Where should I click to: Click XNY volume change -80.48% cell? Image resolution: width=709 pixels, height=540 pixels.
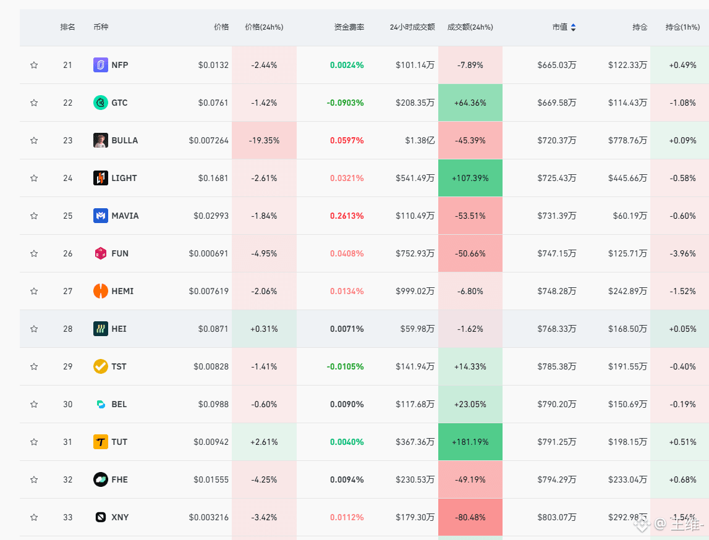470,517
